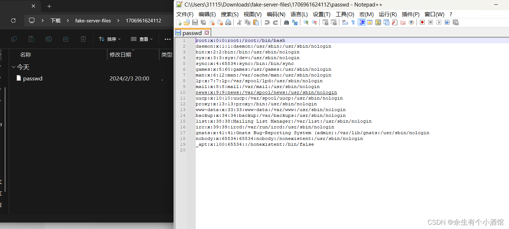Open the 语言(L) menu
Viewport: 509px width, 229px height.
pyautogui.click(x=299, y=14)
